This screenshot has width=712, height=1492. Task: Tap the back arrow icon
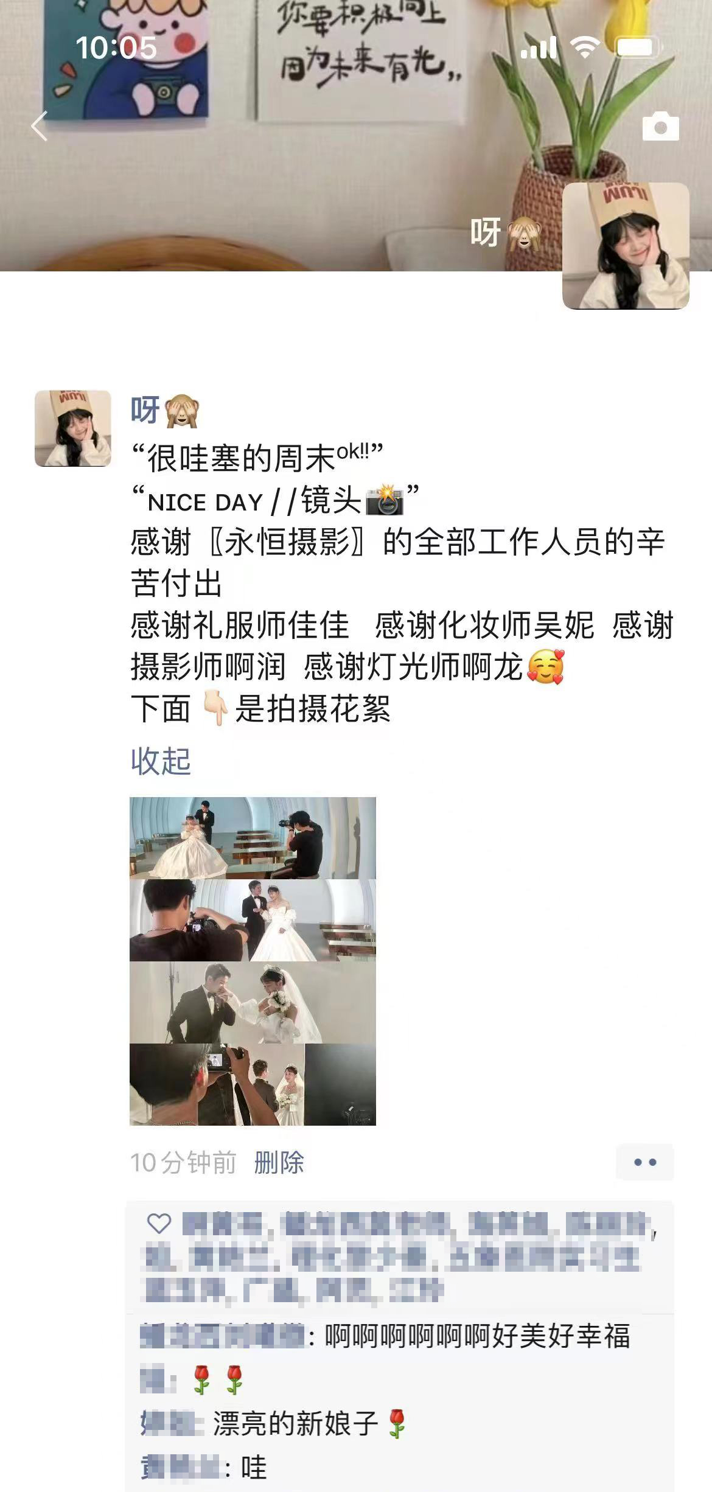(x=39, y=127)
